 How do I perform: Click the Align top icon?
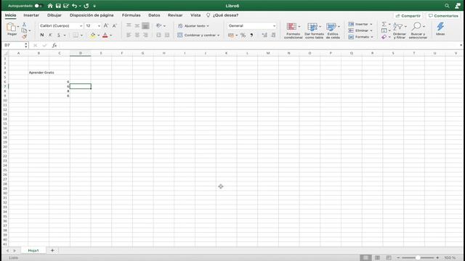129,26
